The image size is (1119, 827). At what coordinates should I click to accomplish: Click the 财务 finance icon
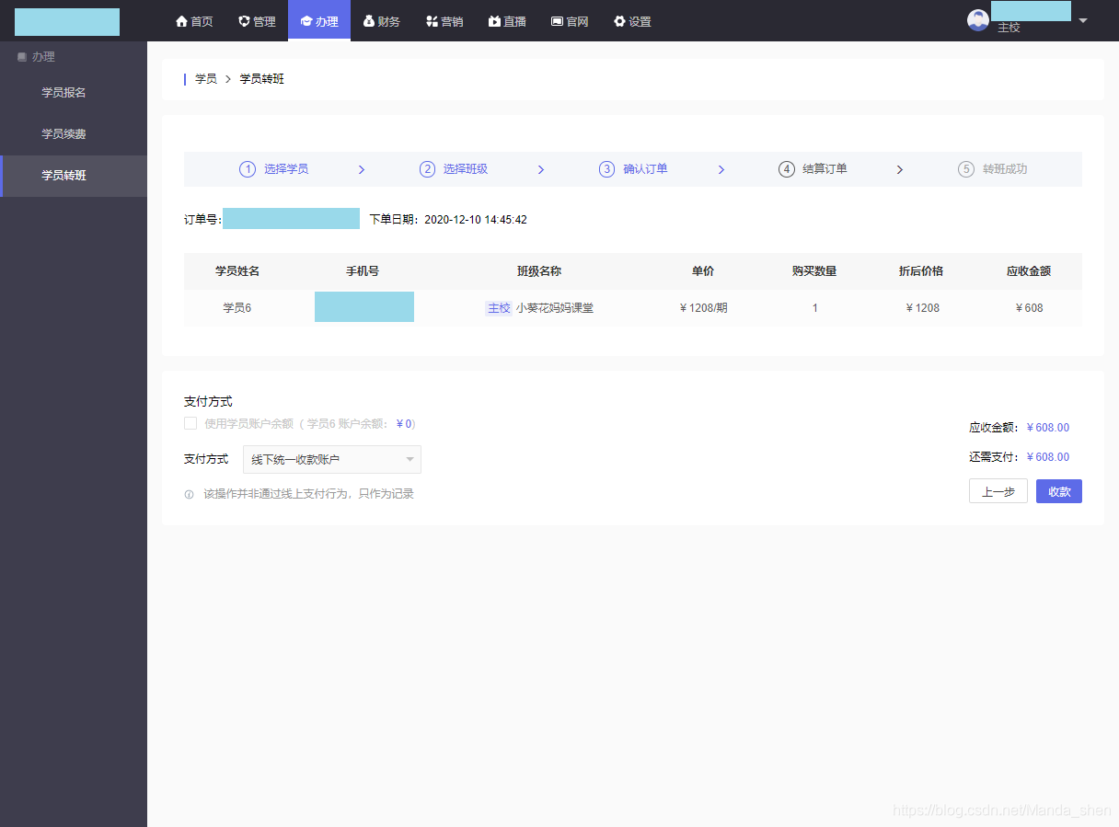click(367, 20)
